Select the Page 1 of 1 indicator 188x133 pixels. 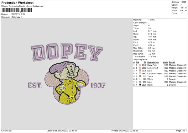[181, 130]
